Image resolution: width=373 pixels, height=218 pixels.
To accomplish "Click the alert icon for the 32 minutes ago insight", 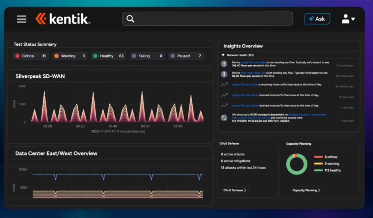I will click(x=224, y=74).
